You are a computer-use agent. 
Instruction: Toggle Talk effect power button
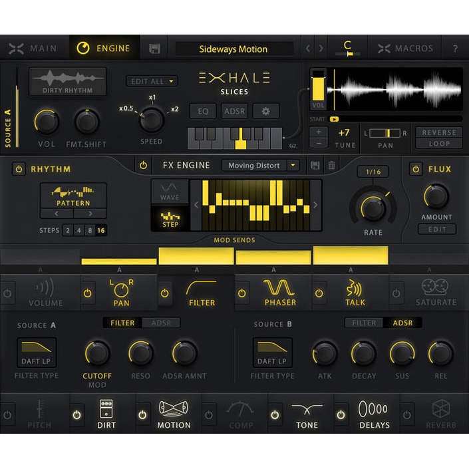coord(319,293)
